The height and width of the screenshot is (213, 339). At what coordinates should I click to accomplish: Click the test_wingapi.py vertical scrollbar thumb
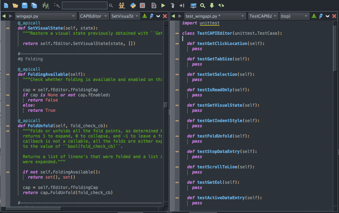[x=335, y=49]
